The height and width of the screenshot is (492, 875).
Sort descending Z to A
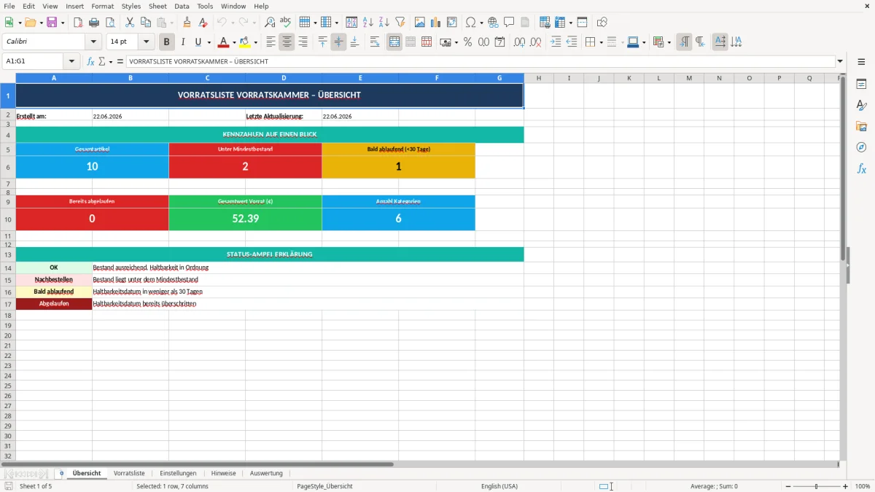[x=384, y=23]
